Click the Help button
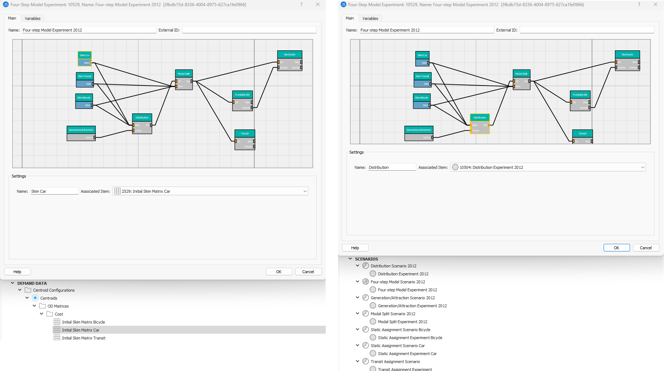 (x=17, y=271)
